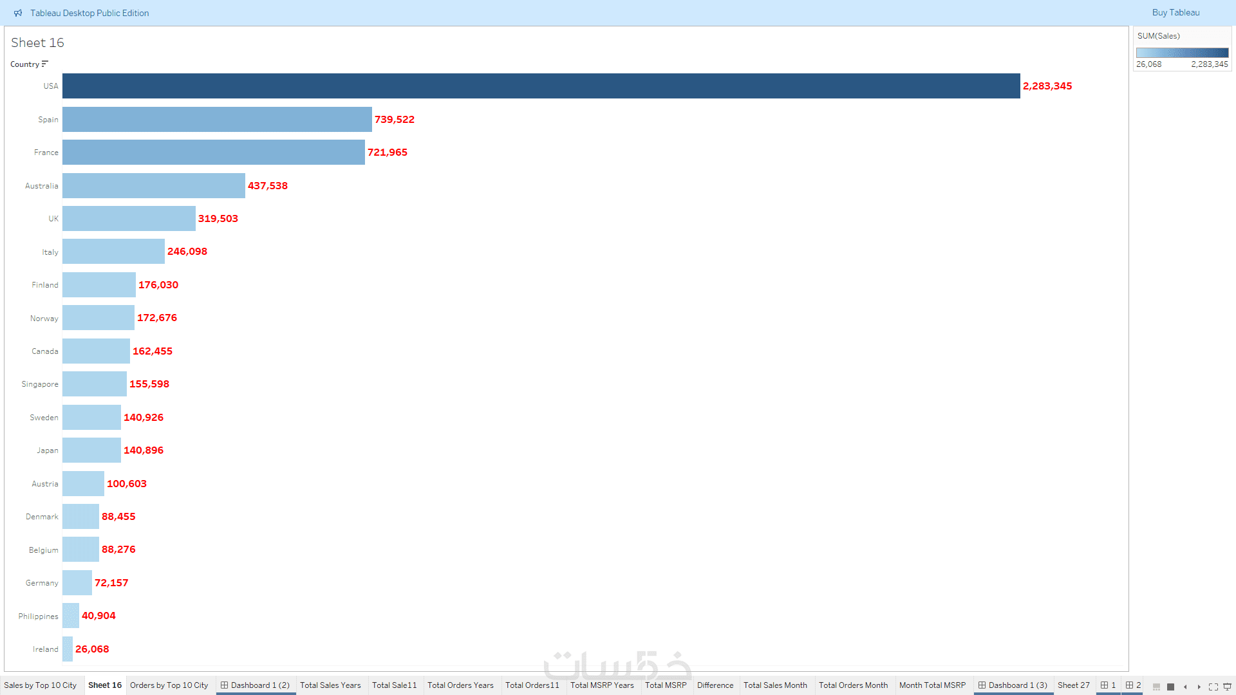
Task: Click the SUM(Sales) color gradient legend
Action: click(x=1182, y=53)
